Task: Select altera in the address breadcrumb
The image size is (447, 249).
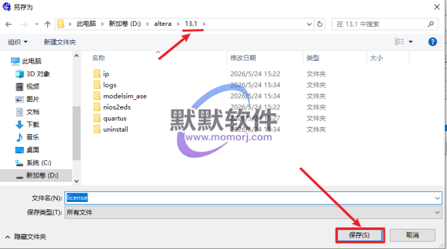Action: point(162,24)
